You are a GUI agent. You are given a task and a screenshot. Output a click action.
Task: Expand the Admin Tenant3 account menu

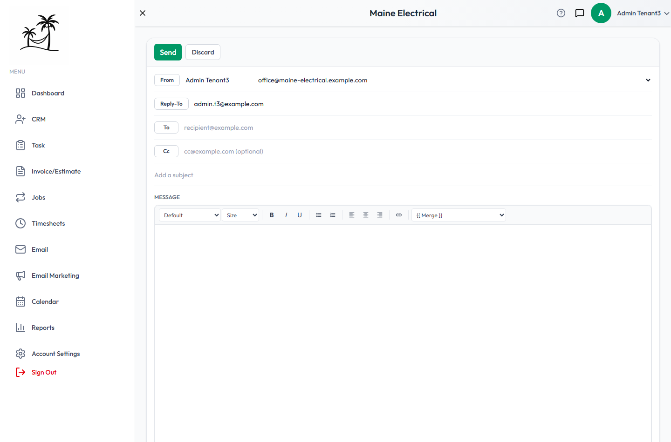pos(644,13)
